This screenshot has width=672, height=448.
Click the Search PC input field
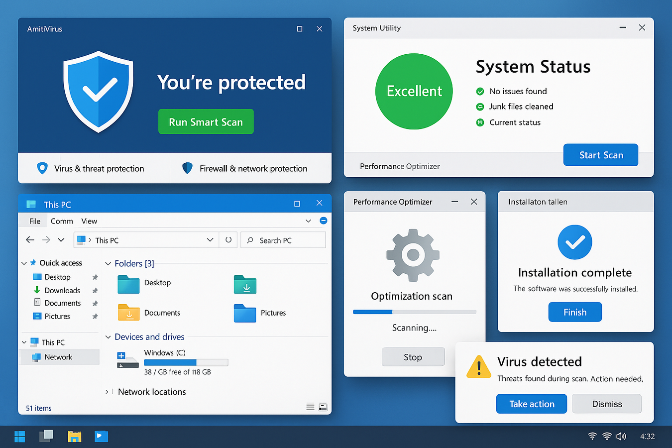(283, 240)
